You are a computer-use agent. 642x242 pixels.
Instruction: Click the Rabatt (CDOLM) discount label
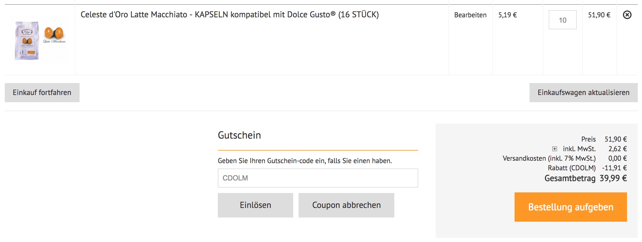pyautogui.click(x=571, y=168)
